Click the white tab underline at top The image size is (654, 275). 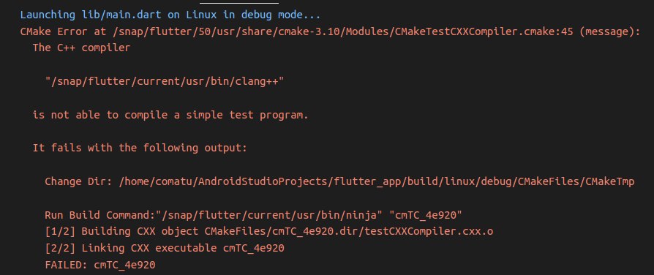(239, 3)
